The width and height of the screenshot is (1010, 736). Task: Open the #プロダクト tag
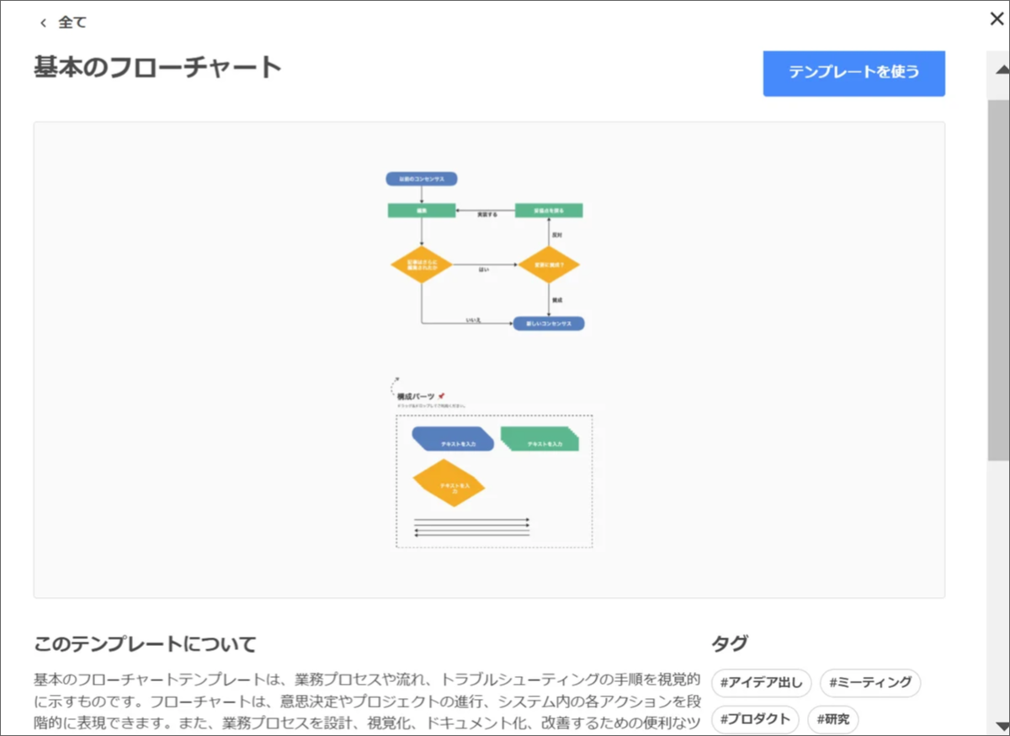(755, 719)
